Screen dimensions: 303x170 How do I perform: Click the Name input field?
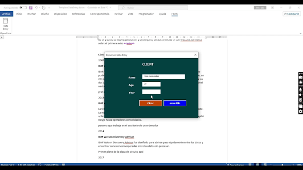164,76
